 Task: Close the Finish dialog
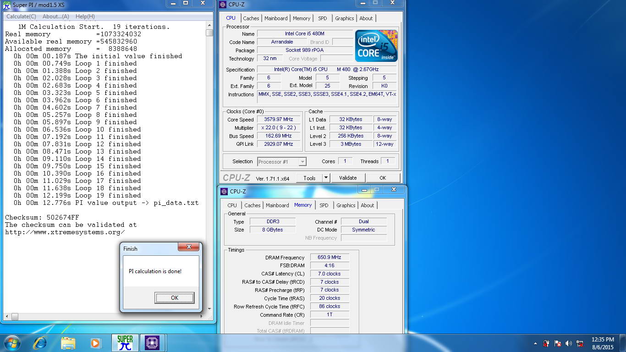[188, 247]
